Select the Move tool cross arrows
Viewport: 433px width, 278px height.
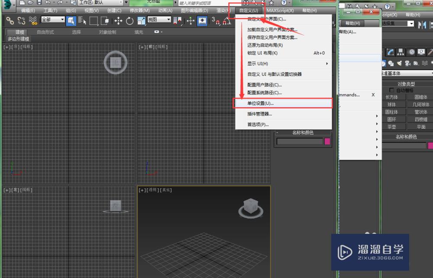(x=119, y=21)
